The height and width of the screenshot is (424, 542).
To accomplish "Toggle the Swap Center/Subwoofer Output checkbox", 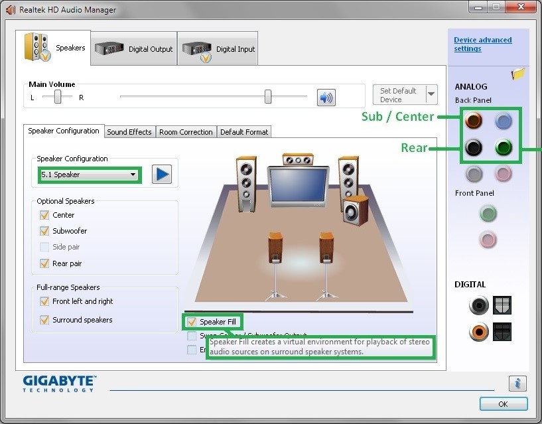I will [x=192, y=336].
